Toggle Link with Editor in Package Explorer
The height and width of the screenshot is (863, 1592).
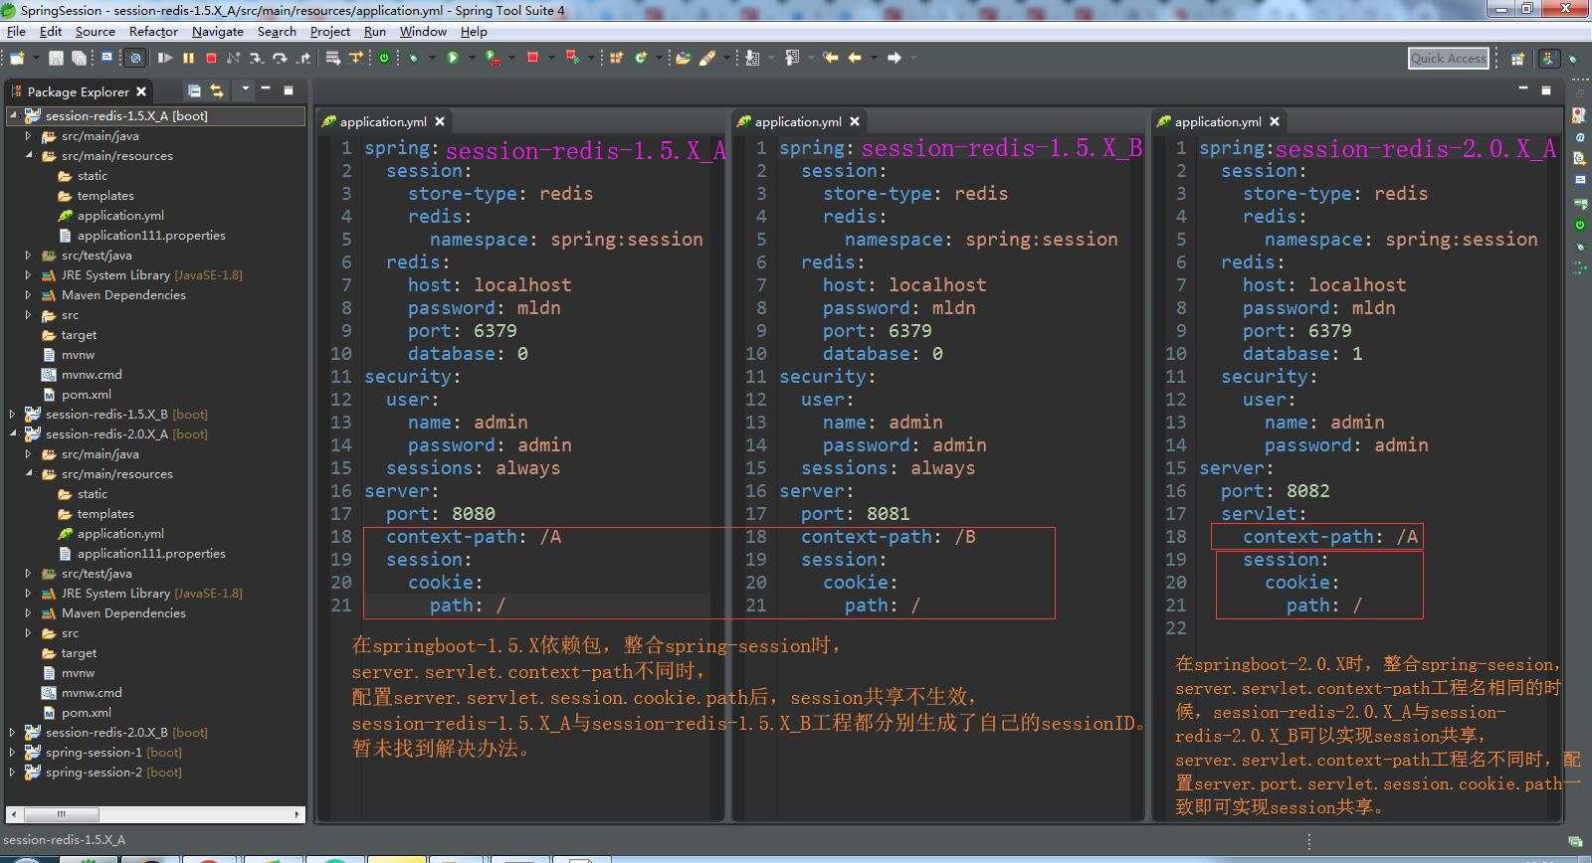[217, 90]
